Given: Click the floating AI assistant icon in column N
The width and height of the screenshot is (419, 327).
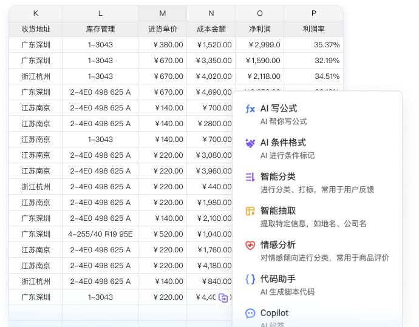Looking at the screenshot, I should pyautogui.click(x=223, y=298).
